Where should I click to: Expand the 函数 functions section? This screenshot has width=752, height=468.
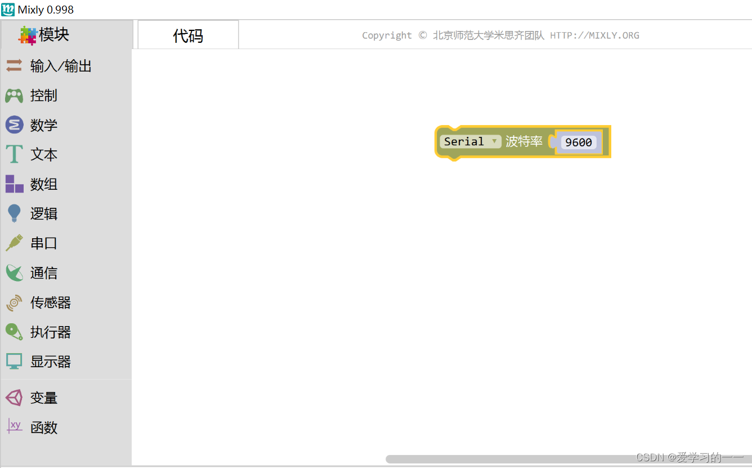tap(35, 427)
